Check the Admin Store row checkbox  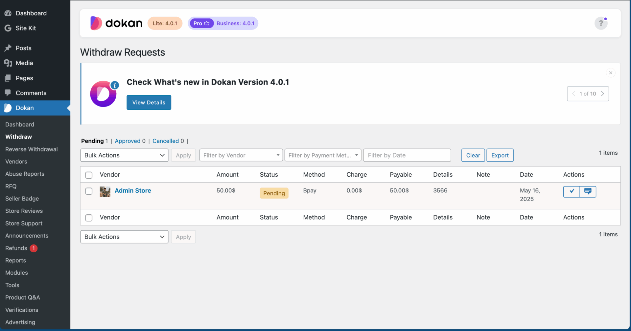tap(89, 191)
